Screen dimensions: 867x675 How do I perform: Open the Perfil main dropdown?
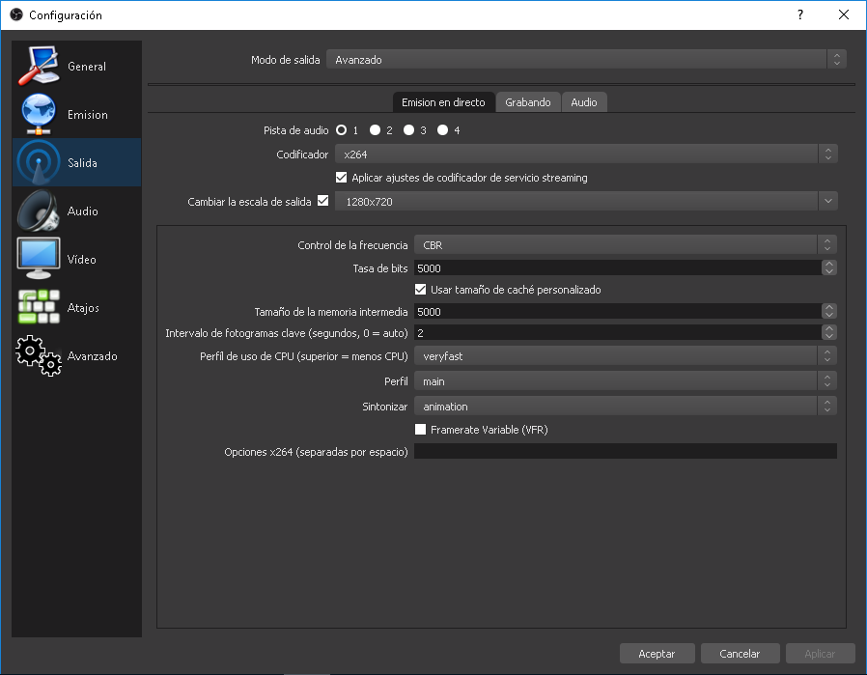pos(626,380)
